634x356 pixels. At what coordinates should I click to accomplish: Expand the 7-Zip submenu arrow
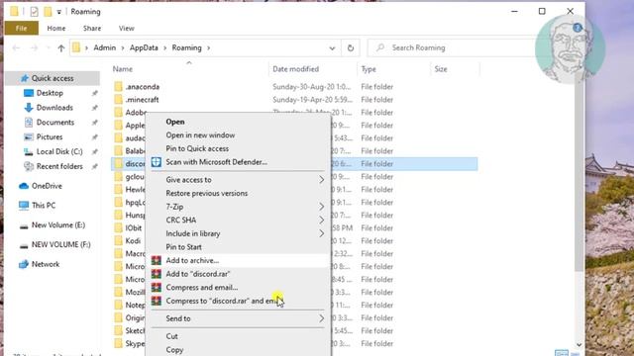click(321, 207)
